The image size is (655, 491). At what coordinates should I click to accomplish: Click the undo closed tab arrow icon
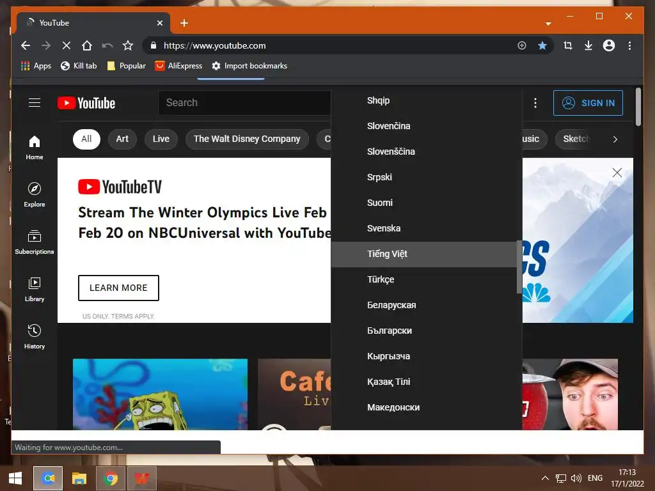click(x=107, y=45)
